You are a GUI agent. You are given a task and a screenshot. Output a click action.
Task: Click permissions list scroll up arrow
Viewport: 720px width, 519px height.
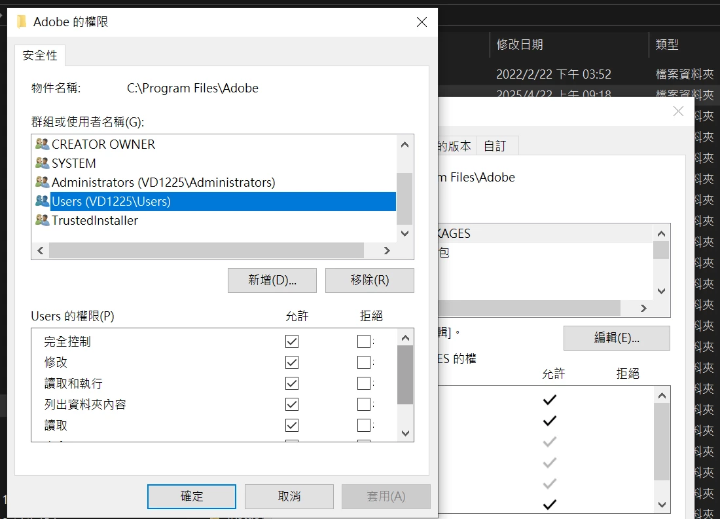(405, 338)
